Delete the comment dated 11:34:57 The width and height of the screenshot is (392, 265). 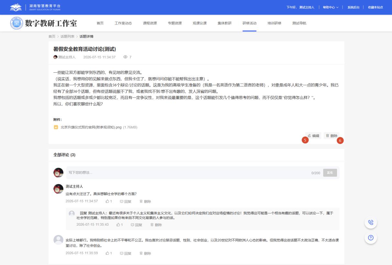(145, 201)
